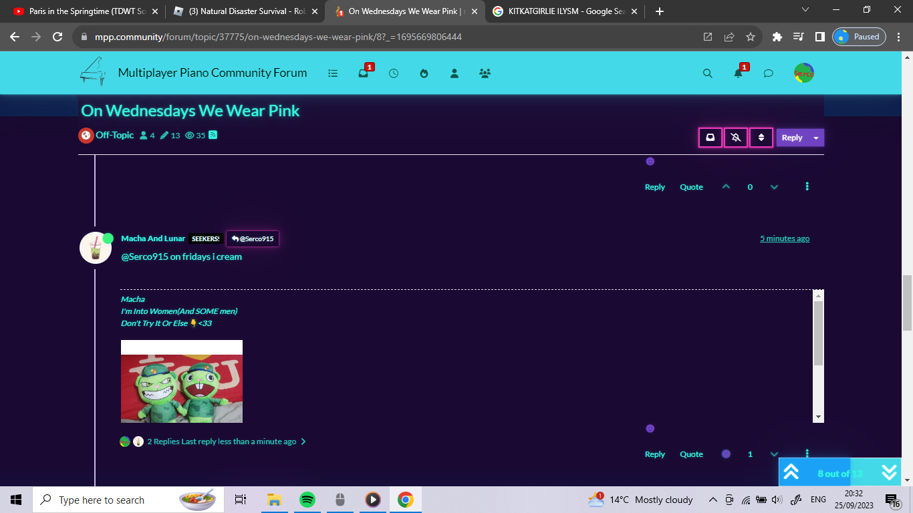Open chats speech bubble icon
The height and width of the screenshot is (513, 913).
pyautogui.click(x=769, y=73)
